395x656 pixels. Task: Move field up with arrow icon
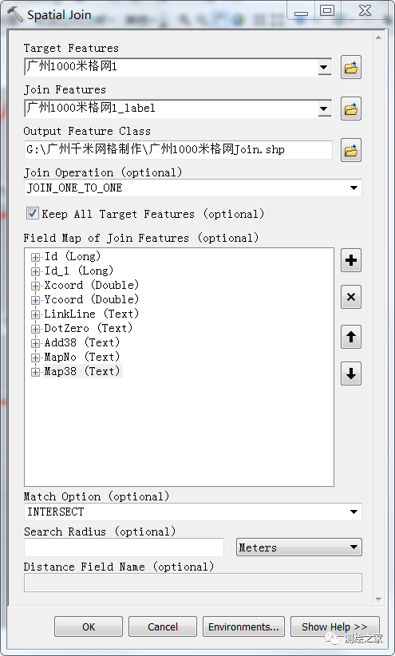click(x=350, y=337)
